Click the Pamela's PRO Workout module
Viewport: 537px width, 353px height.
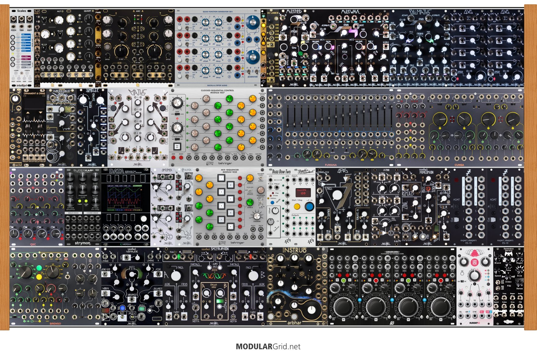(303, 207)
